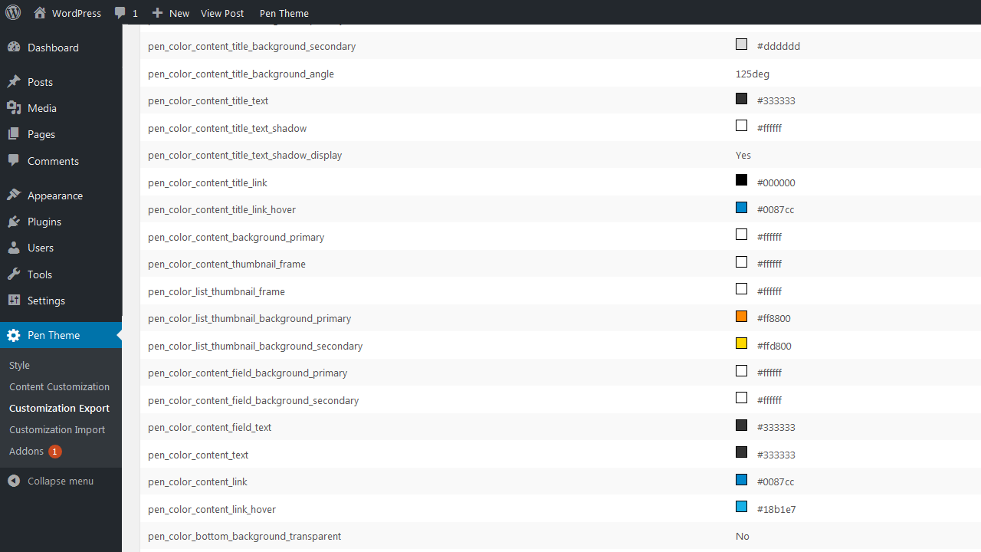Open Customization Import submenu link

tap(57, 430)
